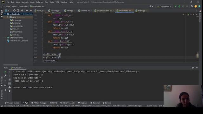
Task: Click Expand All icon in Project panel
Action: (x=18, y=10)
